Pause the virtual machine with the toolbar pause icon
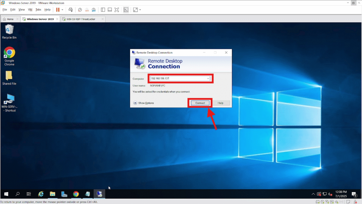This screenshot has height=204, width=362. point(58,10)
